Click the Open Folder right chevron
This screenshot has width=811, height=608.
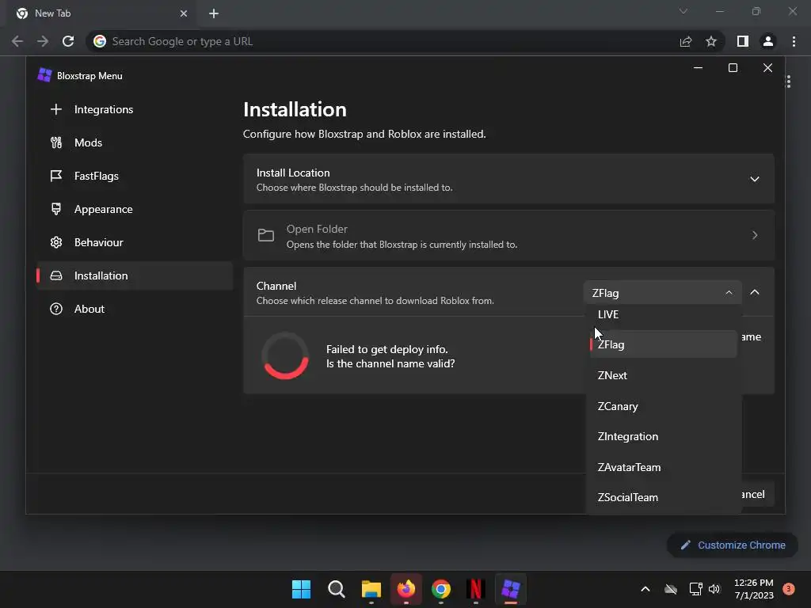tap(755, 235)
